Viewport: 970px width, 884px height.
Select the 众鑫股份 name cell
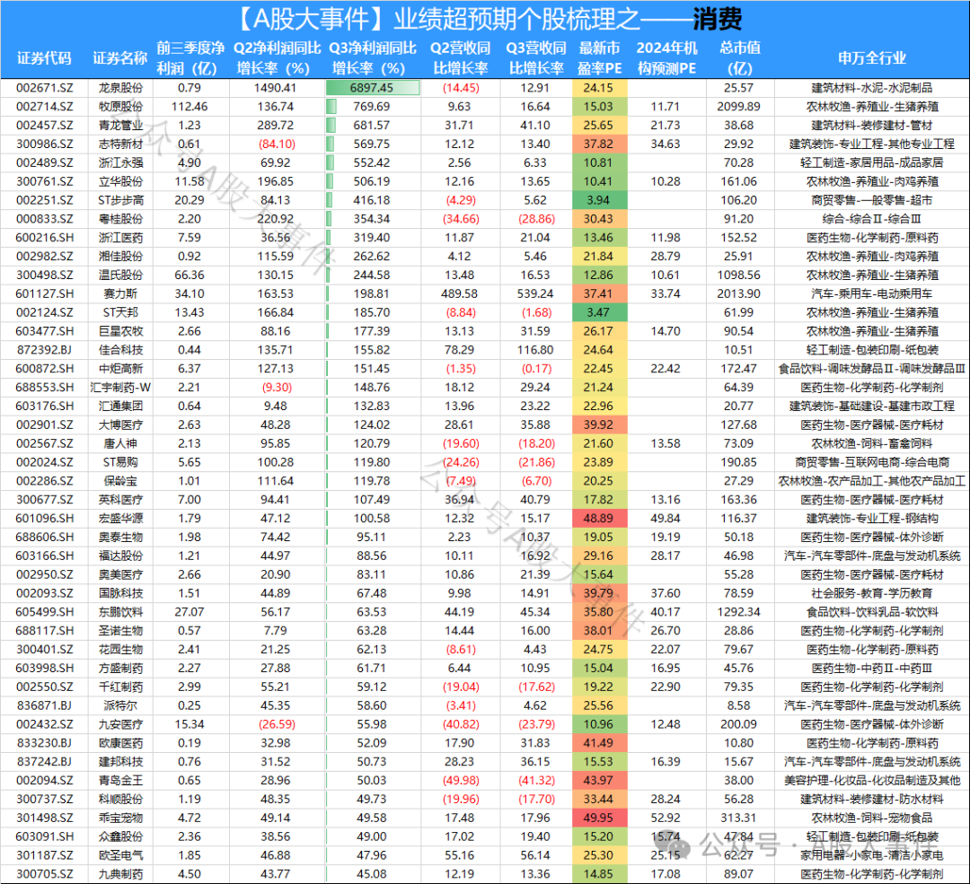pos(120,836)
